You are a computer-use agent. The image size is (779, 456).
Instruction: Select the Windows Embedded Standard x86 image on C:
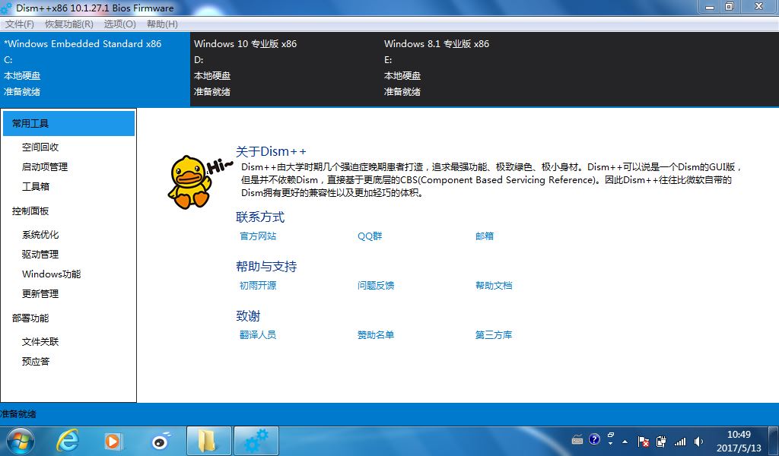pos(95,69)
